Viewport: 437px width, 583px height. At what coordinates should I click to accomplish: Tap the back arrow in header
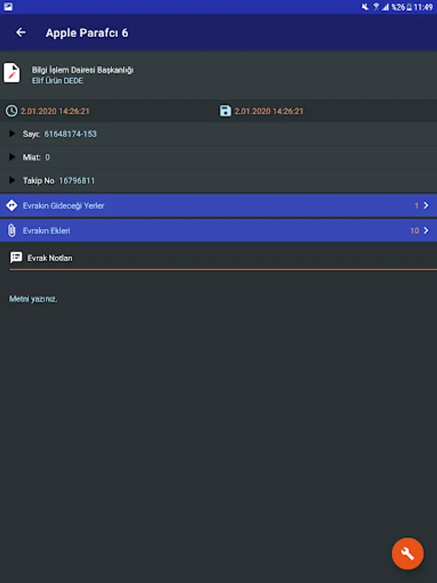point(21,32)
